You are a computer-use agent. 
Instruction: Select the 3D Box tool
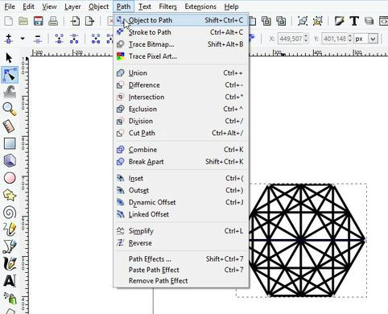pos(10,161)
